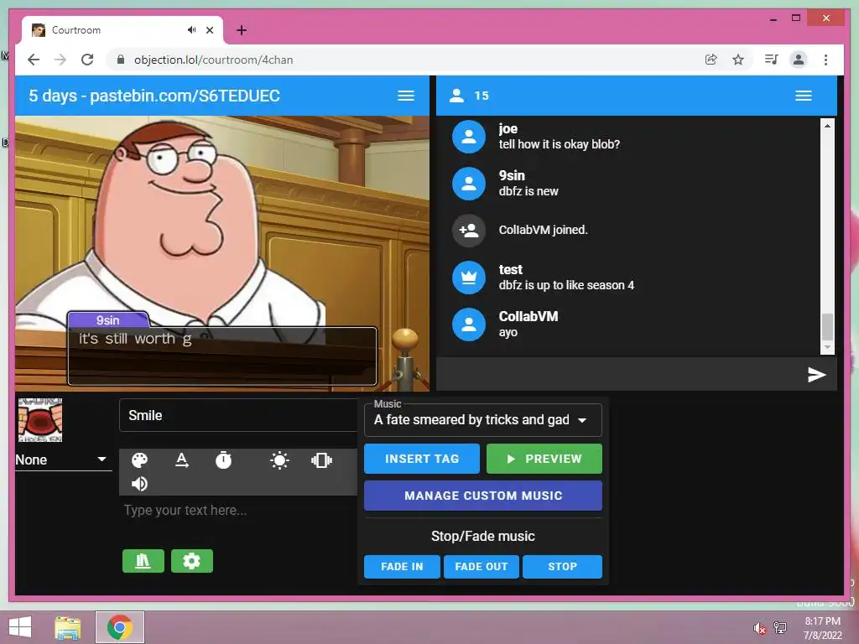859x644 pixels.
Task: Send the chat message with the arrow icon
Action: tap(816, 375)
